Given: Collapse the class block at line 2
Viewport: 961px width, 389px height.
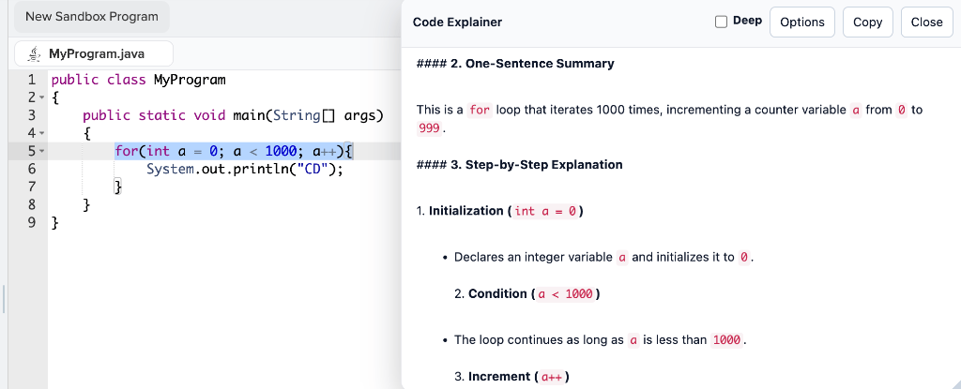Looking at the screenshot, I should (x=41, y=98).
